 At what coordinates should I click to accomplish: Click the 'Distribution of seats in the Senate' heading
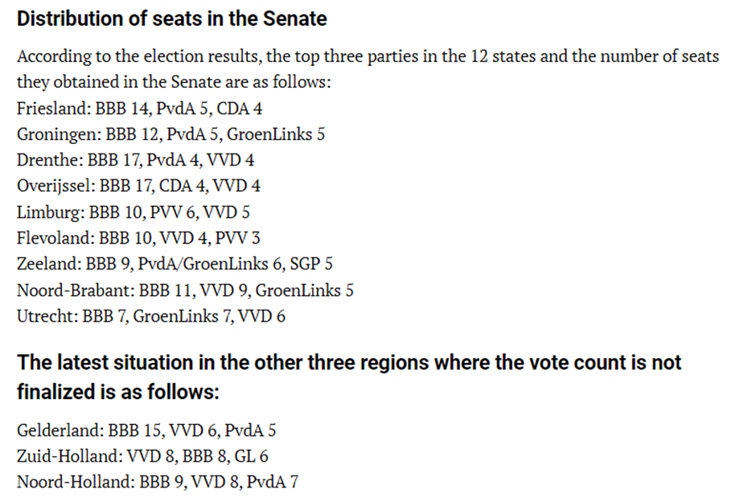coord(171,19)
